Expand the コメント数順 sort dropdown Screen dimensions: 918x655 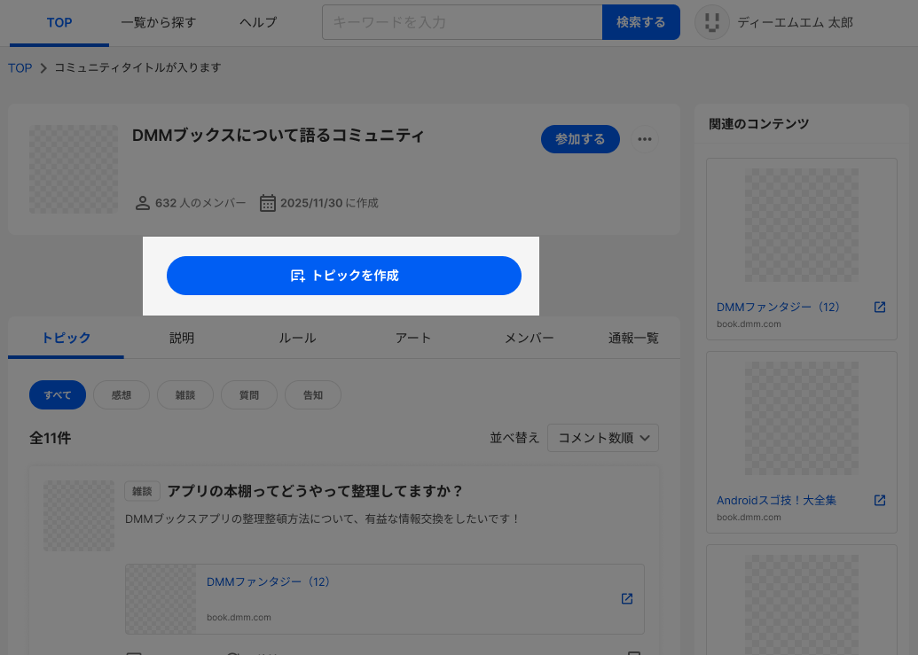point(602,438)
